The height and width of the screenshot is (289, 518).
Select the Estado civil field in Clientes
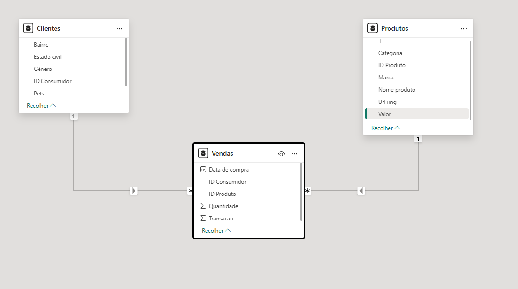tap(48, 57)
